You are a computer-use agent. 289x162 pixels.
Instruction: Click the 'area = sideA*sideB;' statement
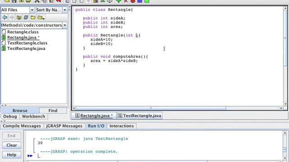click(114, 61)
